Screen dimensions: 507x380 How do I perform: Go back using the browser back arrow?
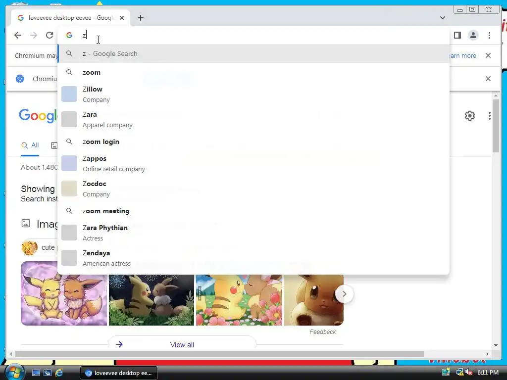click(x=18, y=35)
